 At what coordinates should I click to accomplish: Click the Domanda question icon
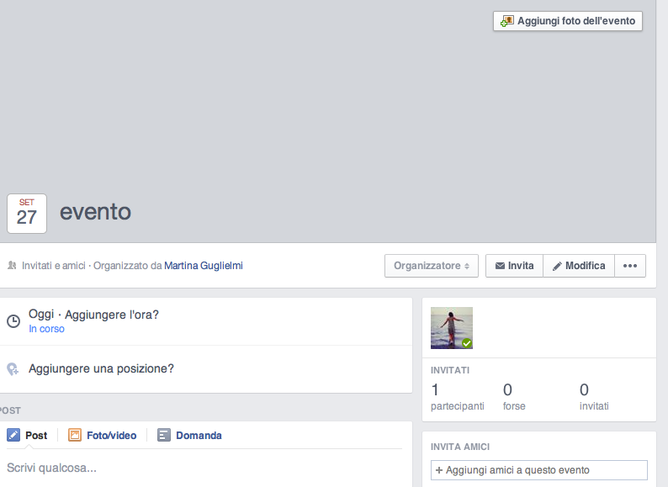coord(164,436)
